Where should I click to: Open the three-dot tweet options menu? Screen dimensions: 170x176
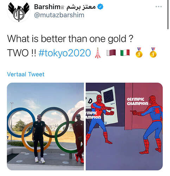(x=159, y=7)
